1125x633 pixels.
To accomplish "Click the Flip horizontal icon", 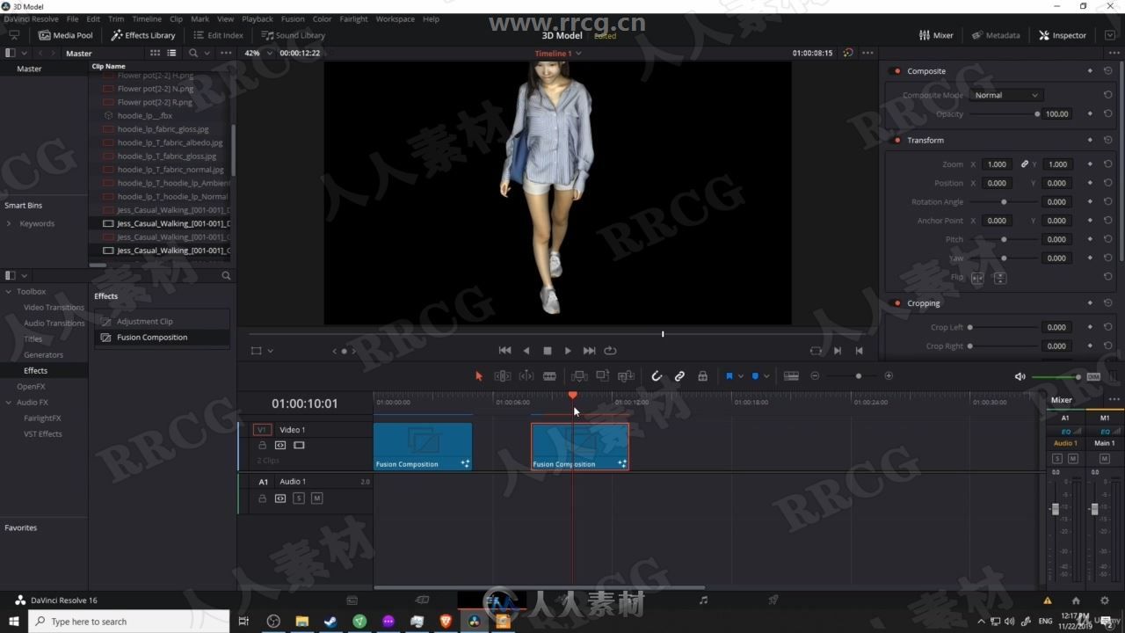I will 977,278.
